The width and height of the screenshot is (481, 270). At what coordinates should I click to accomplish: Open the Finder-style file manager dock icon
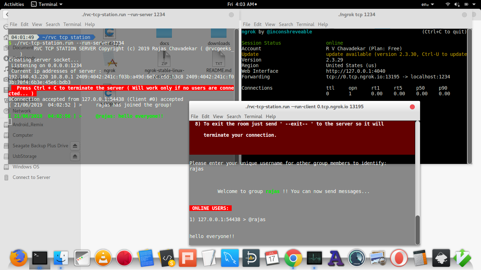(61, 258)
